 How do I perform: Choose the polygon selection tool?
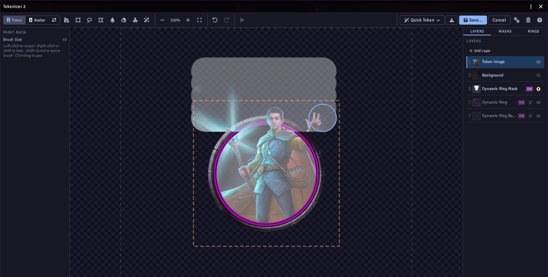101,20
